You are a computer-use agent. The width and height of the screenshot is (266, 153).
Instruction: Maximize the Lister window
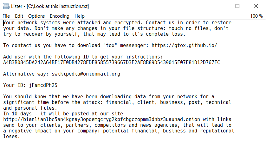237,6
